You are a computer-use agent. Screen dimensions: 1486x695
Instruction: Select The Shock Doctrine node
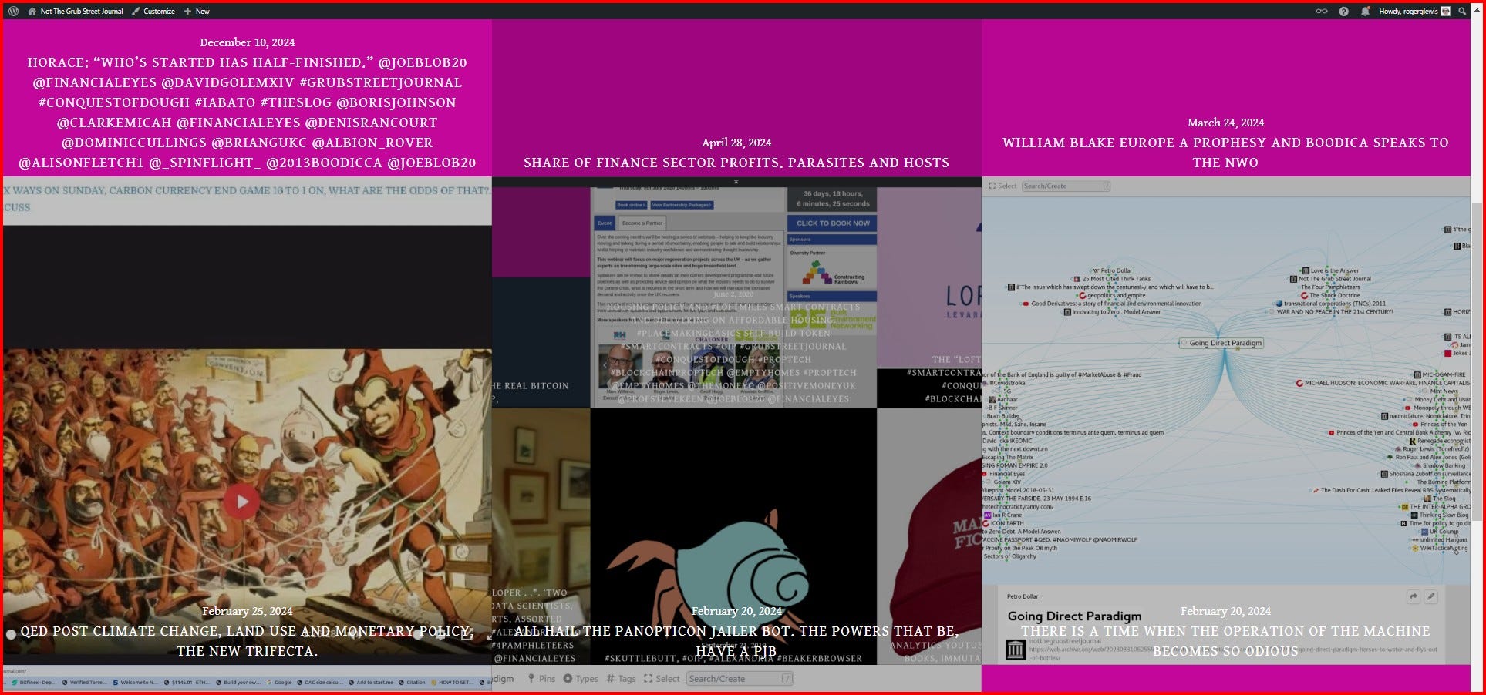click(x=1330, y=295)
